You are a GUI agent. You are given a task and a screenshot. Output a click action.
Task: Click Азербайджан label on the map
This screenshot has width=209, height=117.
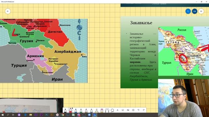[x=68, y=52]
